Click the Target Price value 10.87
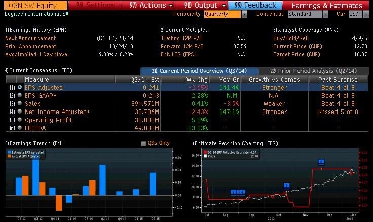The image size is (373, 222). [x=361, y=54]
